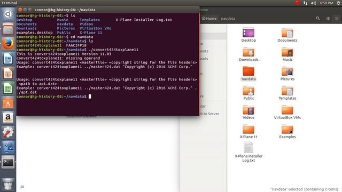
Task: Select the Music folder in Files
Action: (x=287, y=54)
